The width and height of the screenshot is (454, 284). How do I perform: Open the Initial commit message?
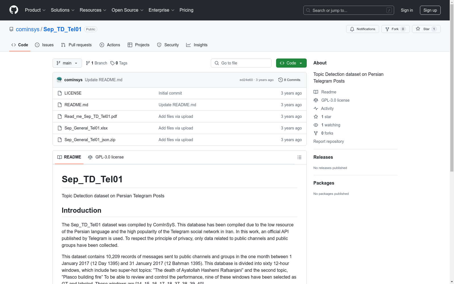tap(170, 93)
